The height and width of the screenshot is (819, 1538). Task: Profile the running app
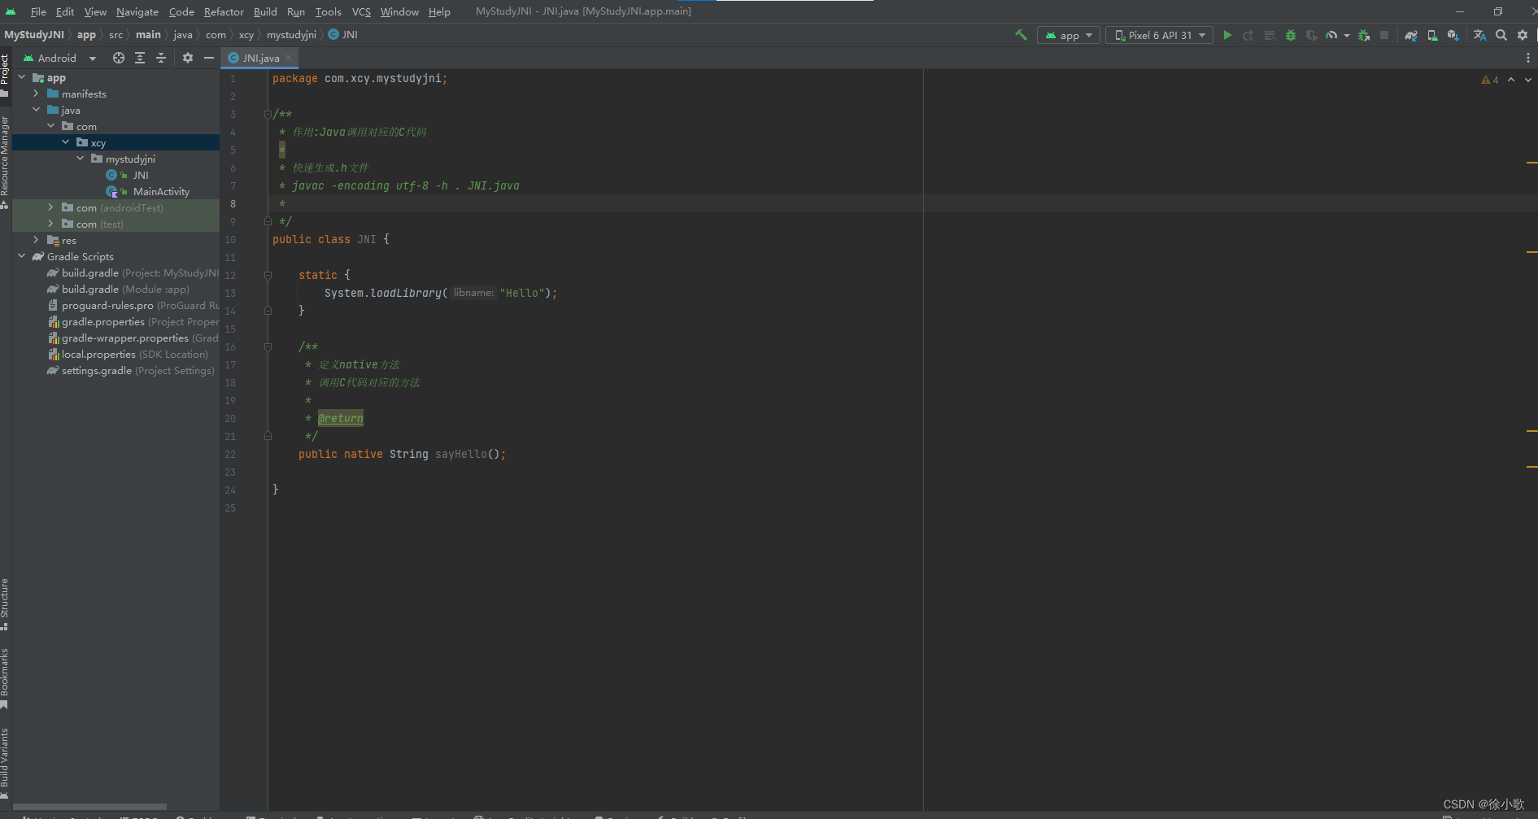(1332, 35)
